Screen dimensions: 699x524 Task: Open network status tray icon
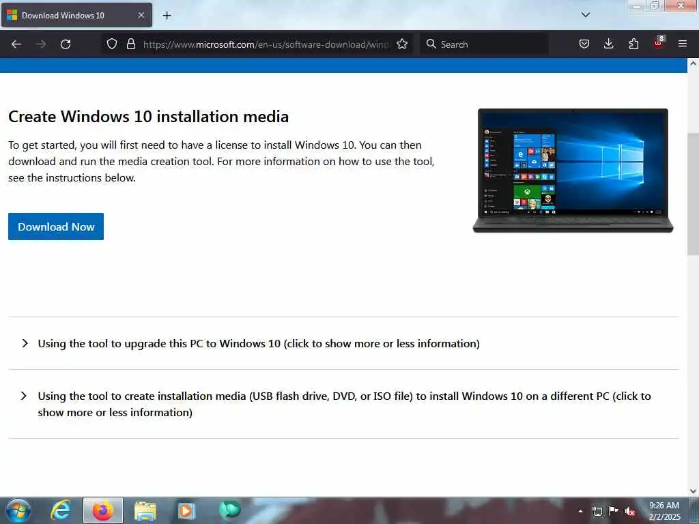pyautogui.click(x=597, y=511)
